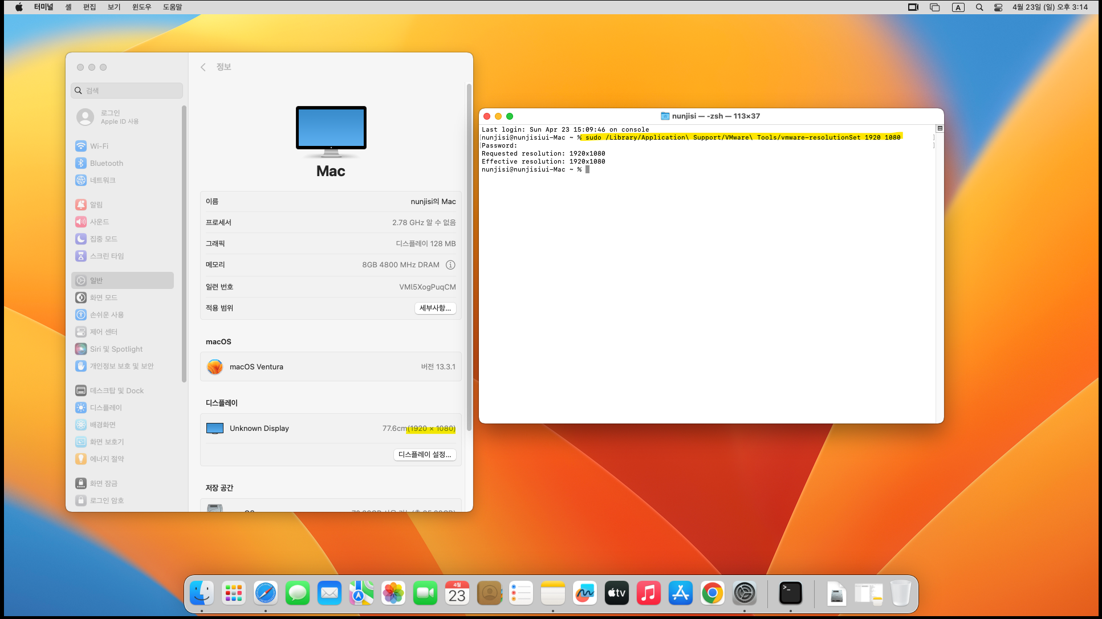Open Spotlight search in menu bar

(x=979, y=7)
